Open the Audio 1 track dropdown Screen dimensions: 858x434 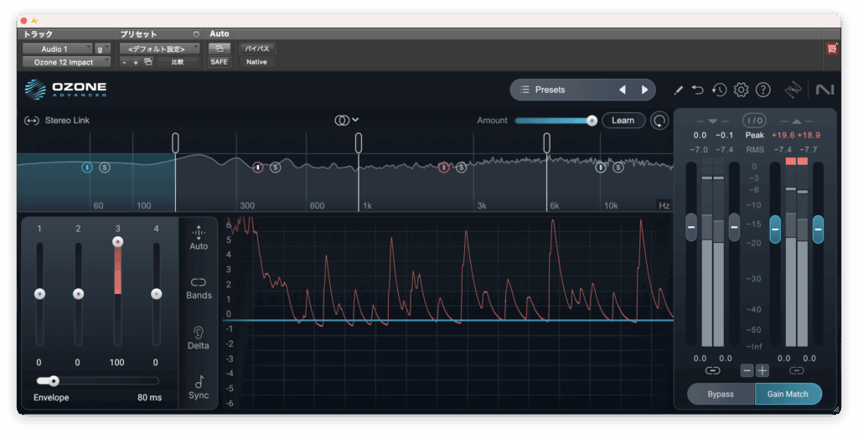(56, 49)
